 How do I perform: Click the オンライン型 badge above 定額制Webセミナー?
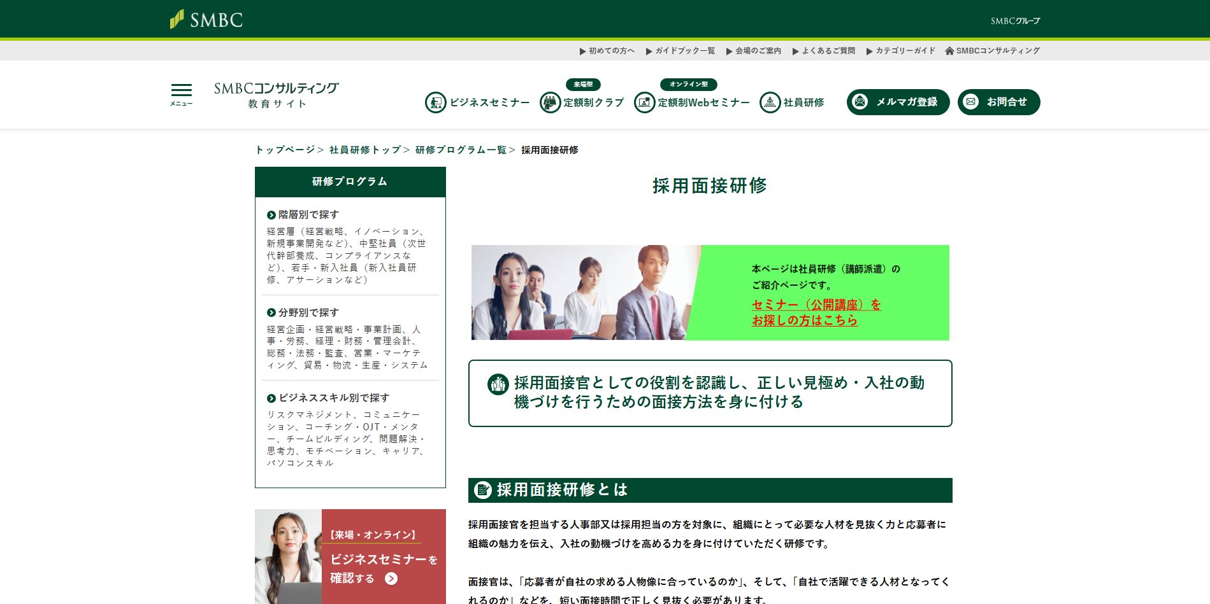click(689, 84)
